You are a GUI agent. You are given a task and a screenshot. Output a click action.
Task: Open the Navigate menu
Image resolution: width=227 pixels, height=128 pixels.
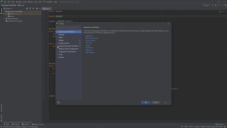tap(19, 2)
